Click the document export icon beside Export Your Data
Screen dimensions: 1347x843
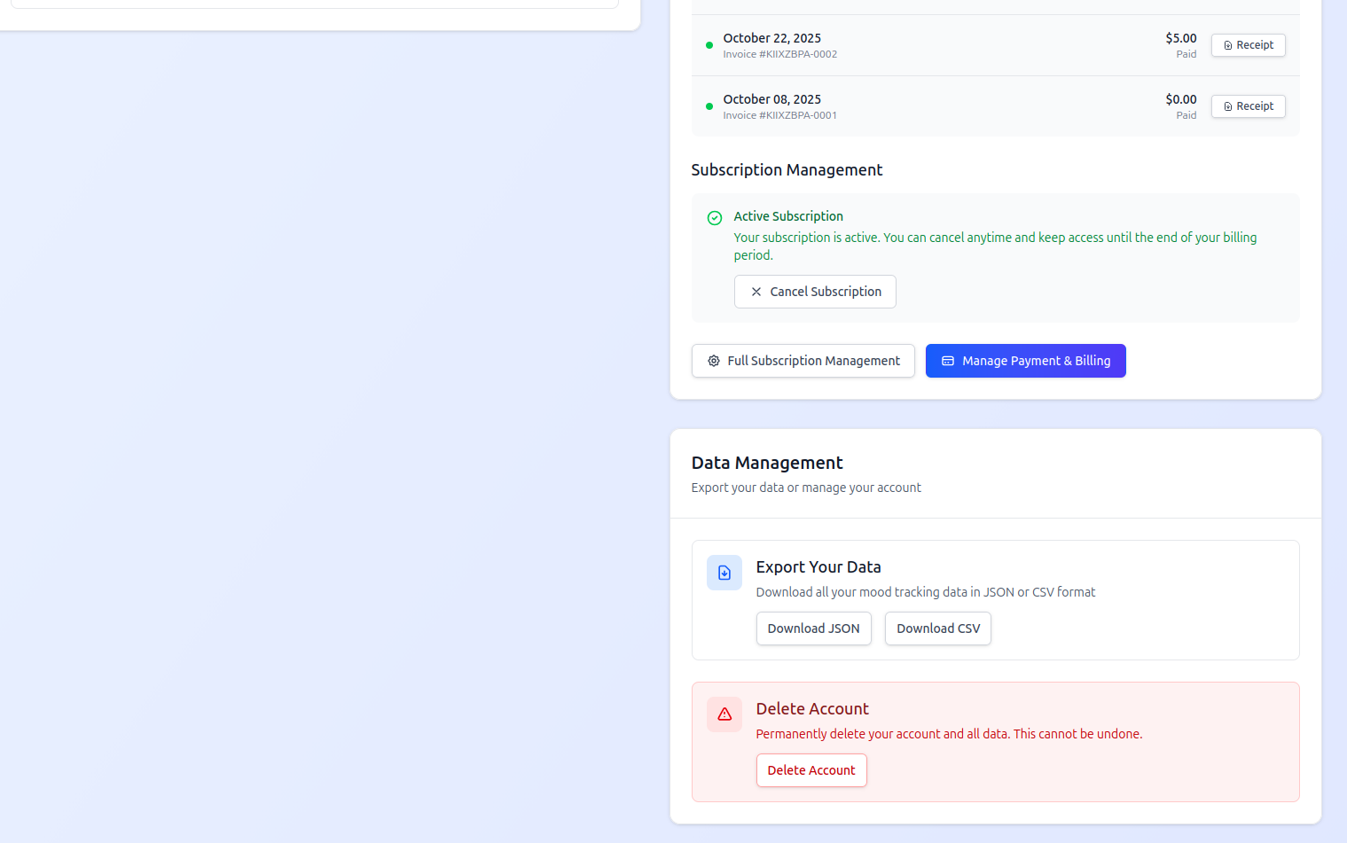tap(724, 573)
